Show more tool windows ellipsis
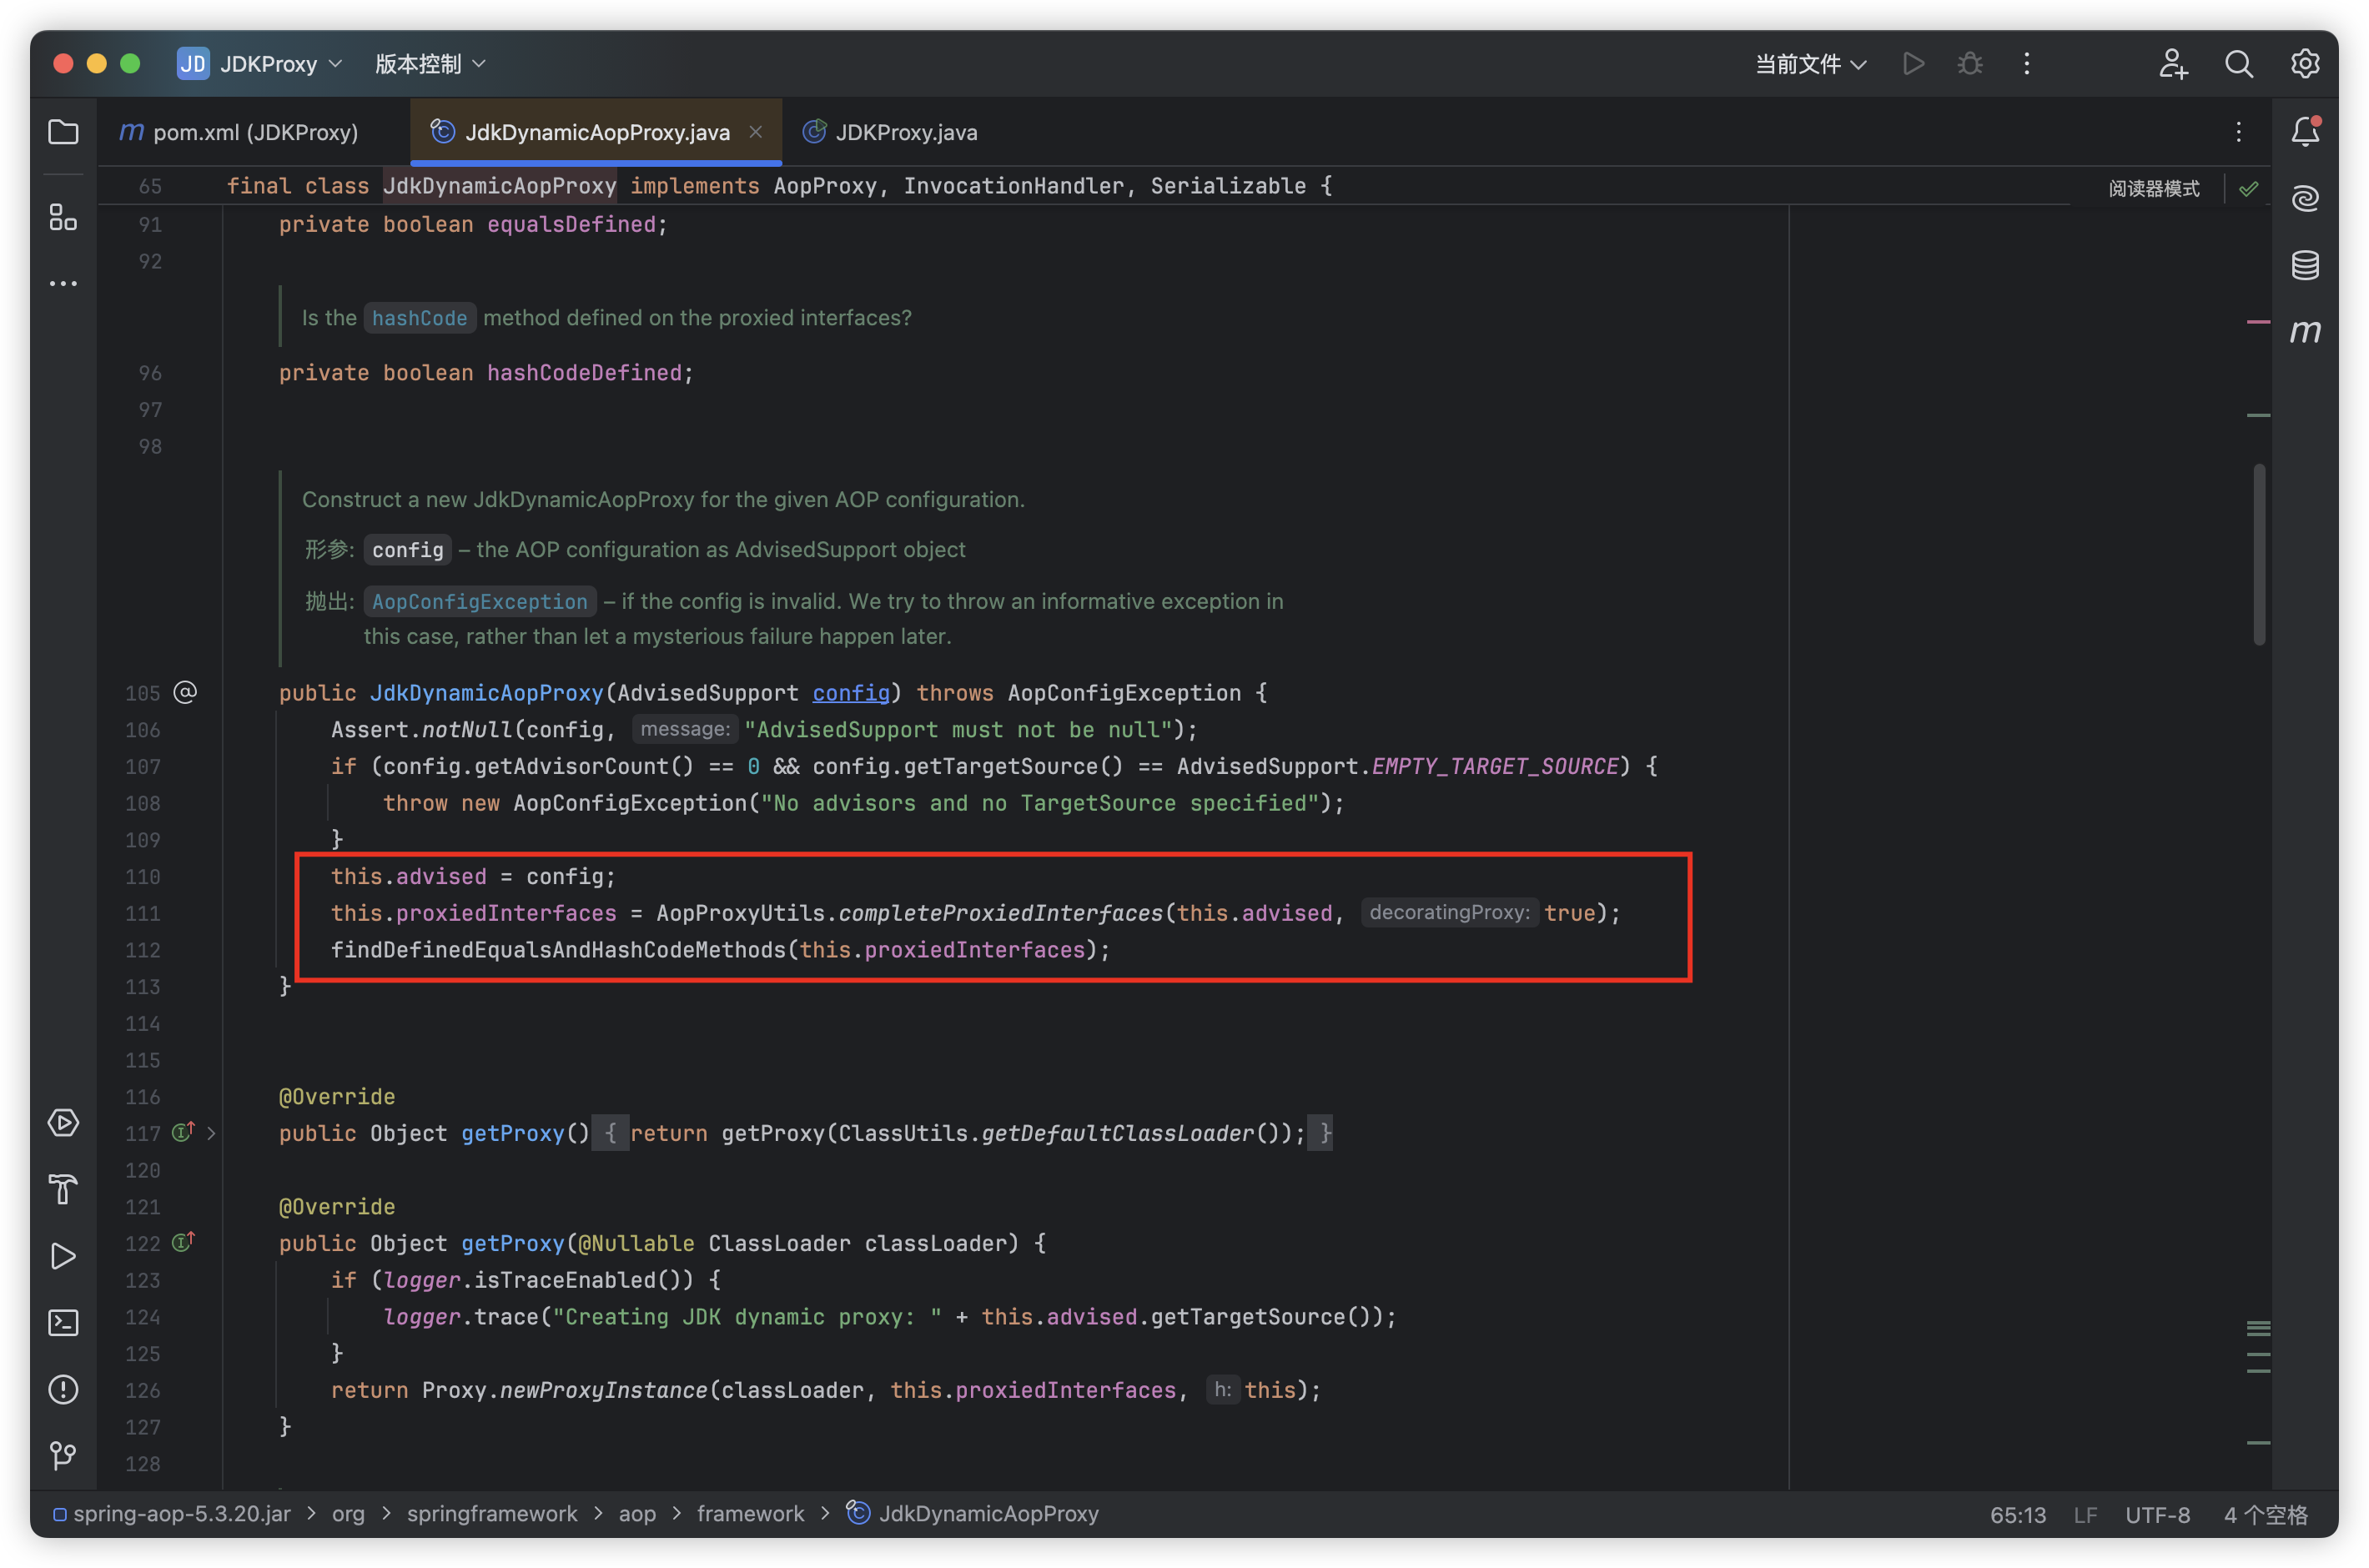 [x=63, y=284]
